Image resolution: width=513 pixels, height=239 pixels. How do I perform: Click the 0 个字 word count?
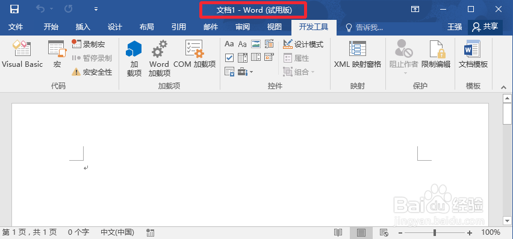click(x=78, y=232)
